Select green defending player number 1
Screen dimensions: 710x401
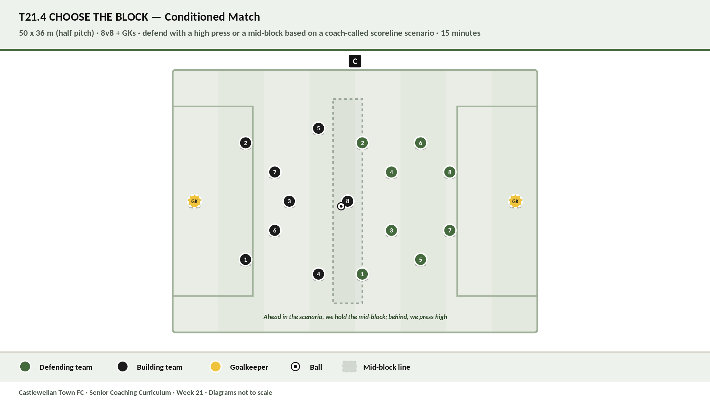[x=362, y=274]
